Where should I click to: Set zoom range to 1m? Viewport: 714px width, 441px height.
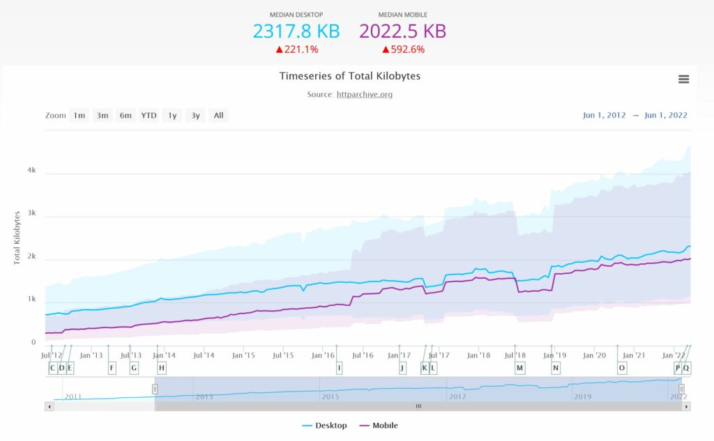(79, 116)
